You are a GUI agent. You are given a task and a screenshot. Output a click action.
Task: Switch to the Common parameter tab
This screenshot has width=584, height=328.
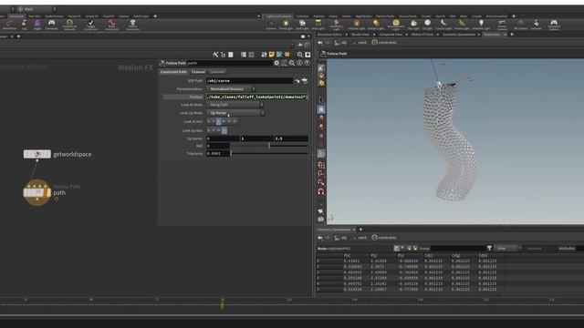[217, 72]
